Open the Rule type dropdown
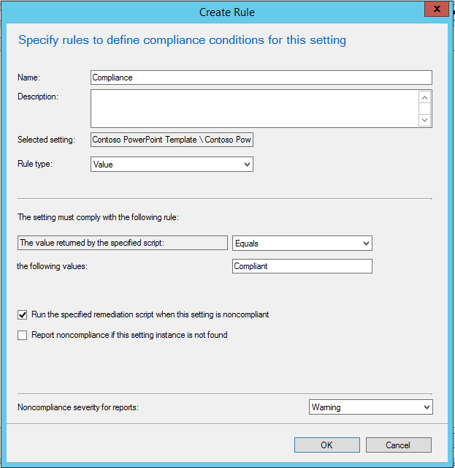 [172, 165]
